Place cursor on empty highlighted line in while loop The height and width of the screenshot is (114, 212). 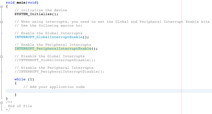[82, 91]
